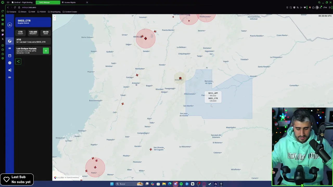Go back in browser history
The image size is (333, 187).
pos(8,8)
